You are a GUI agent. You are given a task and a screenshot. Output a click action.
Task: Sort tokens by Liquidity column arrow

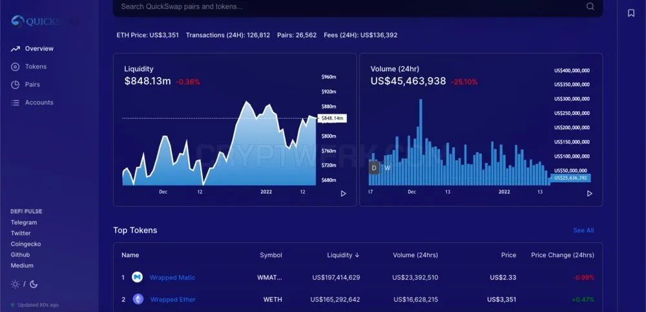click(357, 255)
